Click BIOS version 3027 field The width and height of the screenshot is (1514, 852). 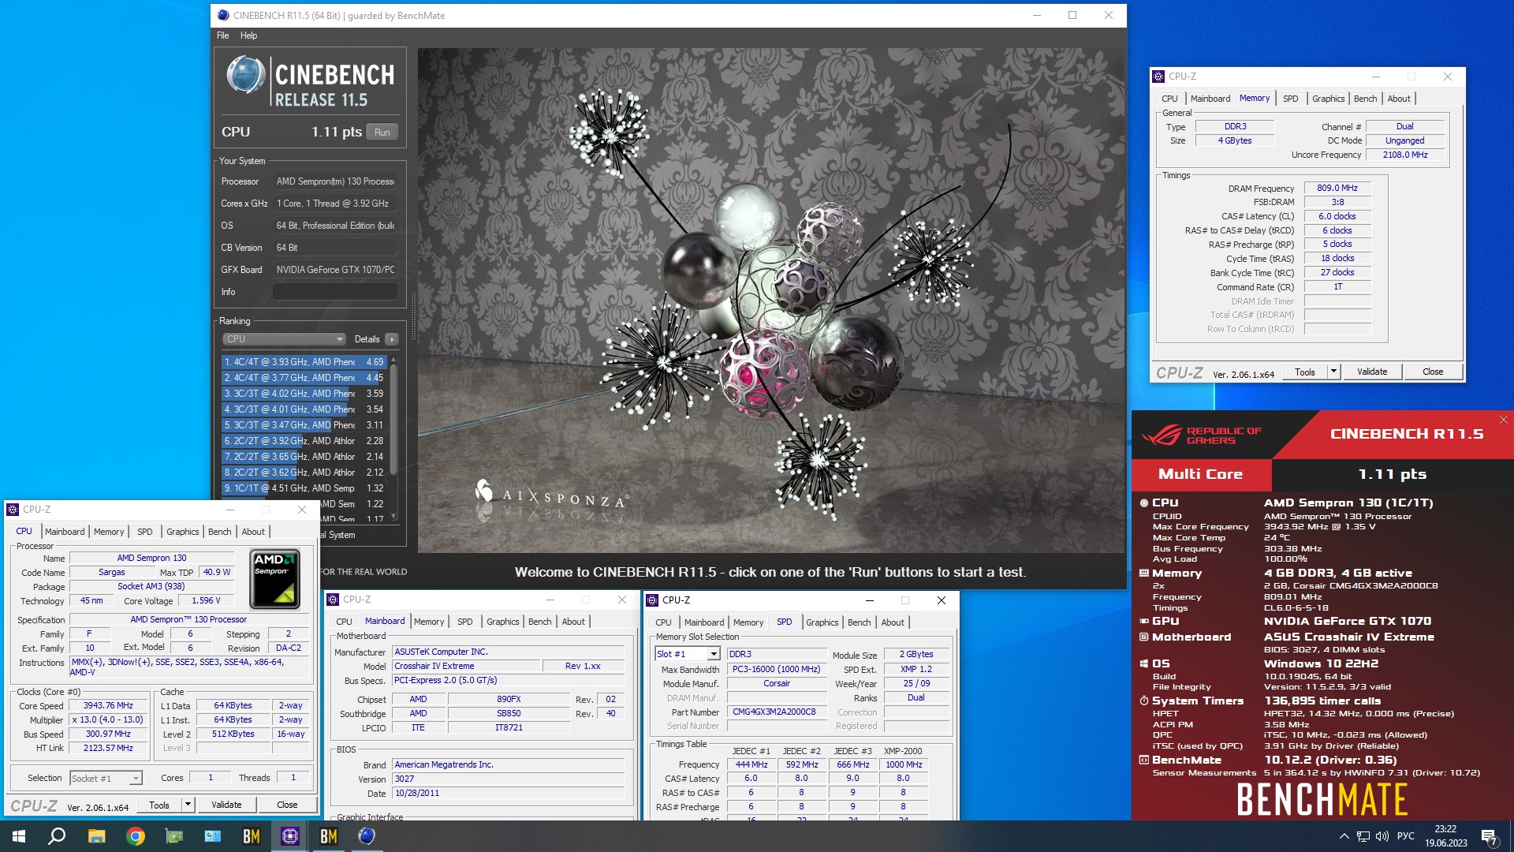pyautogui.click(x=509, y=779)
